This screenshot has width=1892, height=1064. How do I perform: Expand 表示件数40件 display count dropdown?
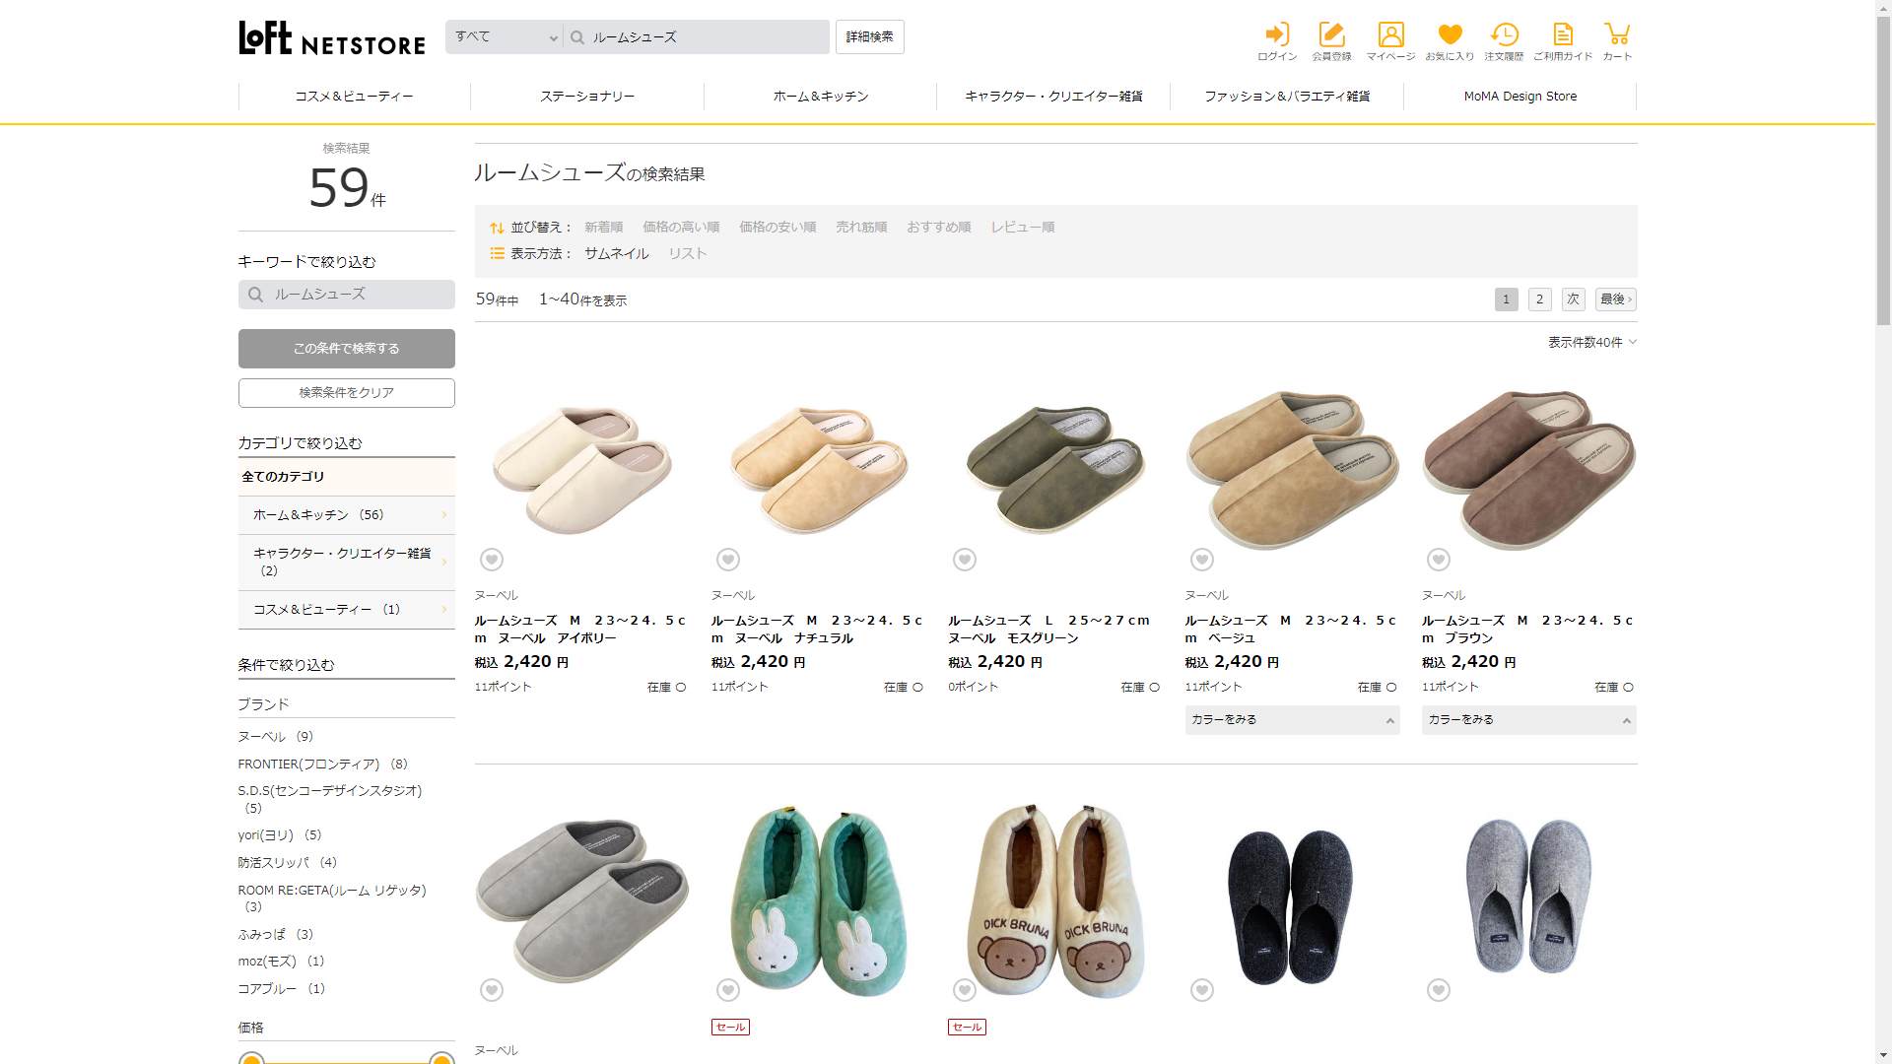(x=1591, y=342)
